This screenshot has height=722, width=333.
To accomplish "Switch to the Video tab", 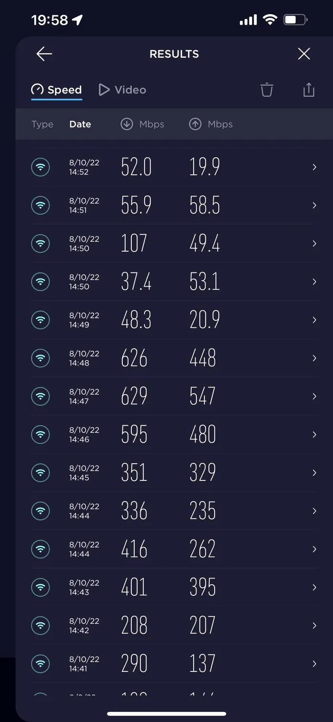I will pos(122,90).
